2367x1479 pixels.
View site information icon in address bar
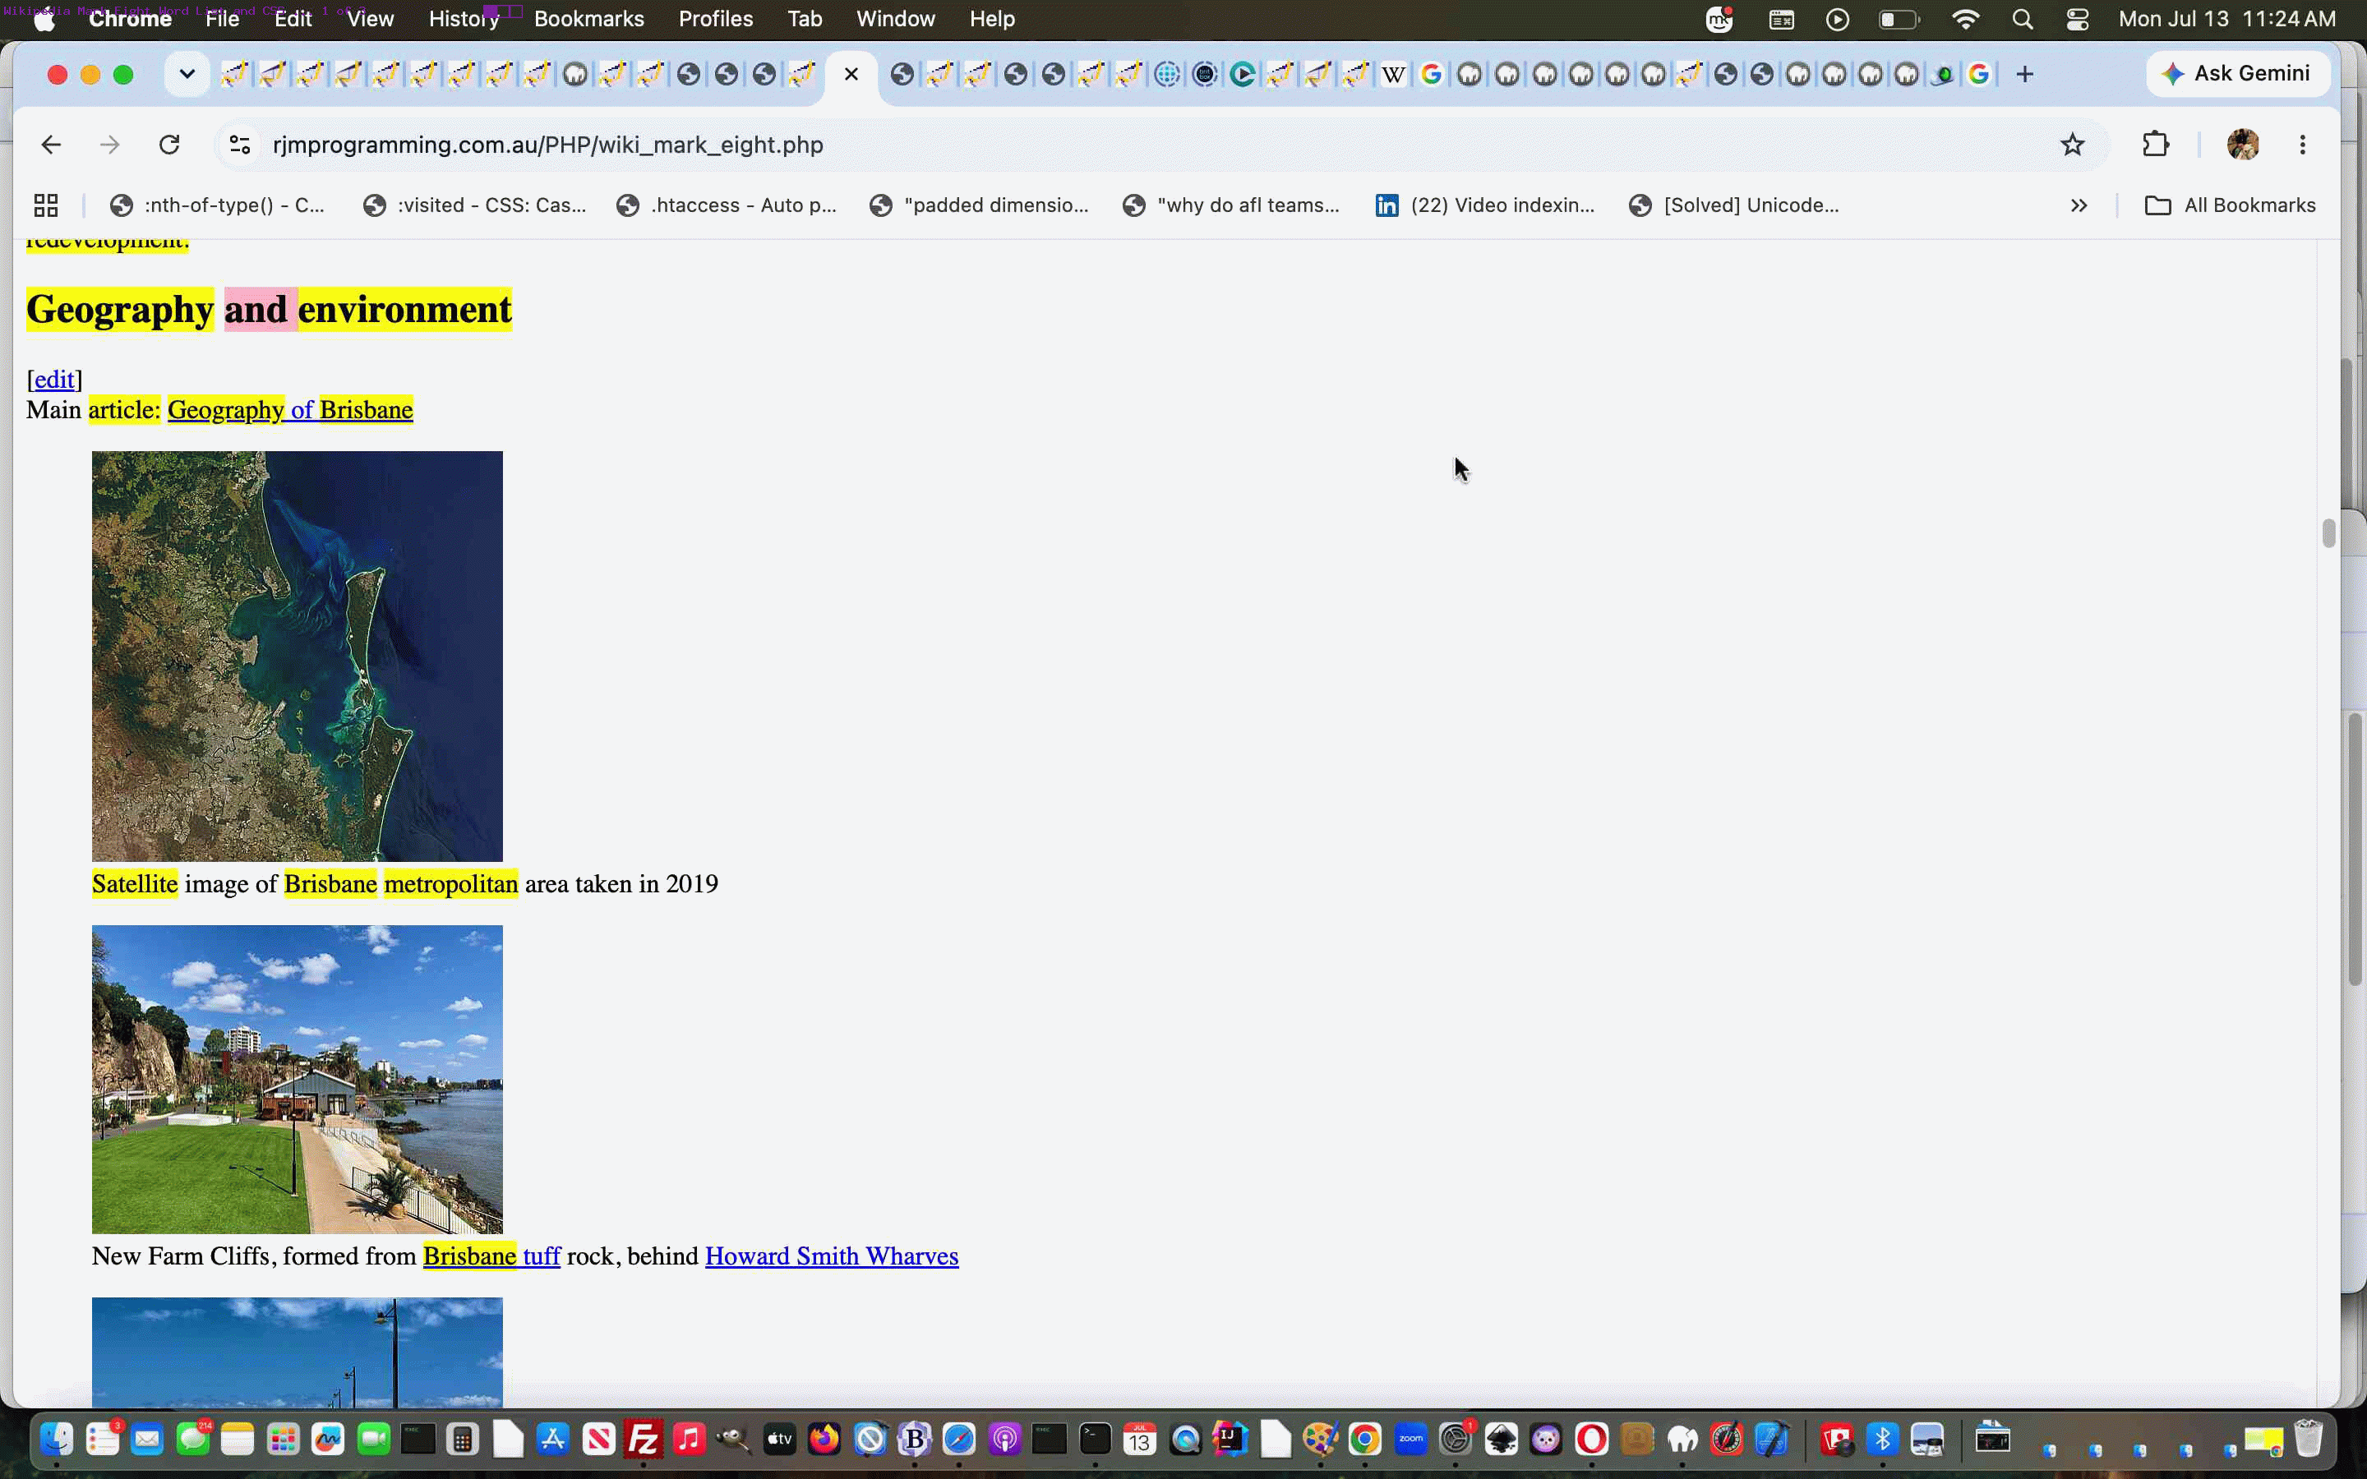(x=240, y=145)
